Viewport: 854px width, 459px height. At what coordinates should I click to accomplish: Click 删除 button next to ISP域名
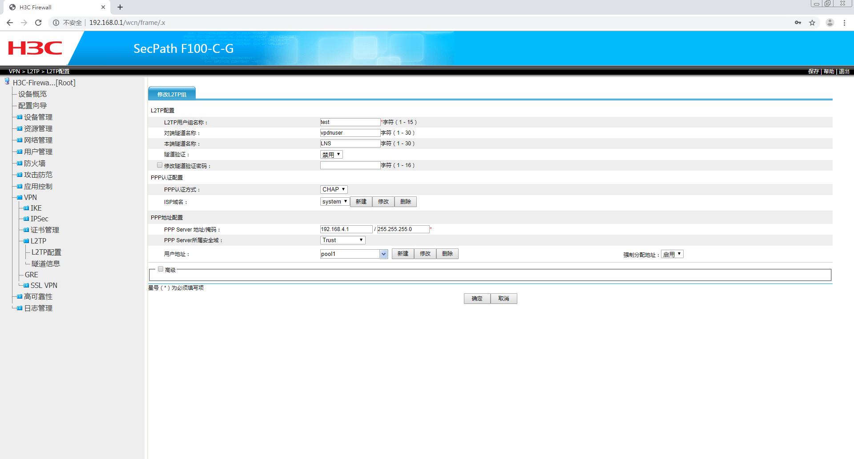click(x=406, y=202)
